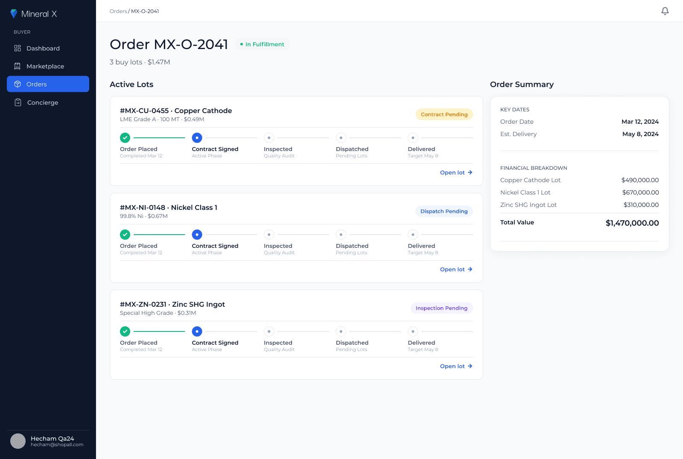The height and width of the screenshot is (459, 683).
Task: Go to Dashboard in sidebar
Action: [48, 48]
